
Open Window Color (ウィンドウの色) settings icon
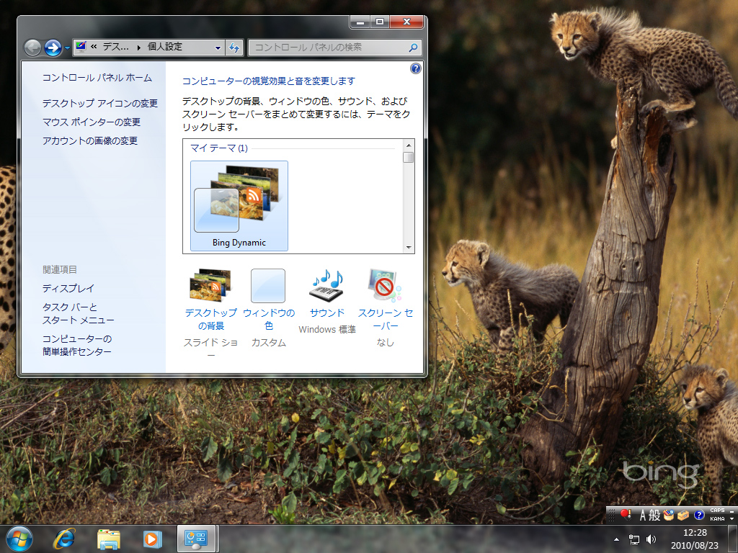coord(269,287)
